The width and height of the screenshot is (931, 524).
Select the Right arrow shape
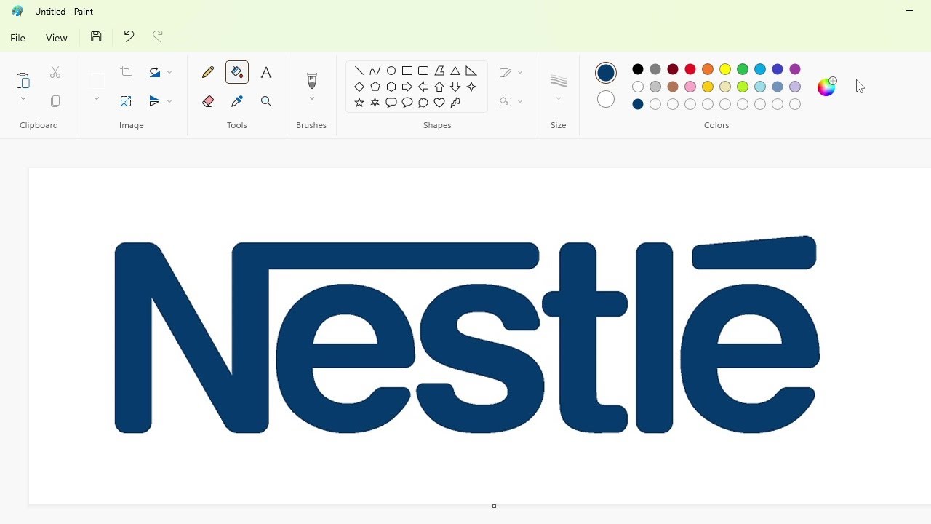407,87
